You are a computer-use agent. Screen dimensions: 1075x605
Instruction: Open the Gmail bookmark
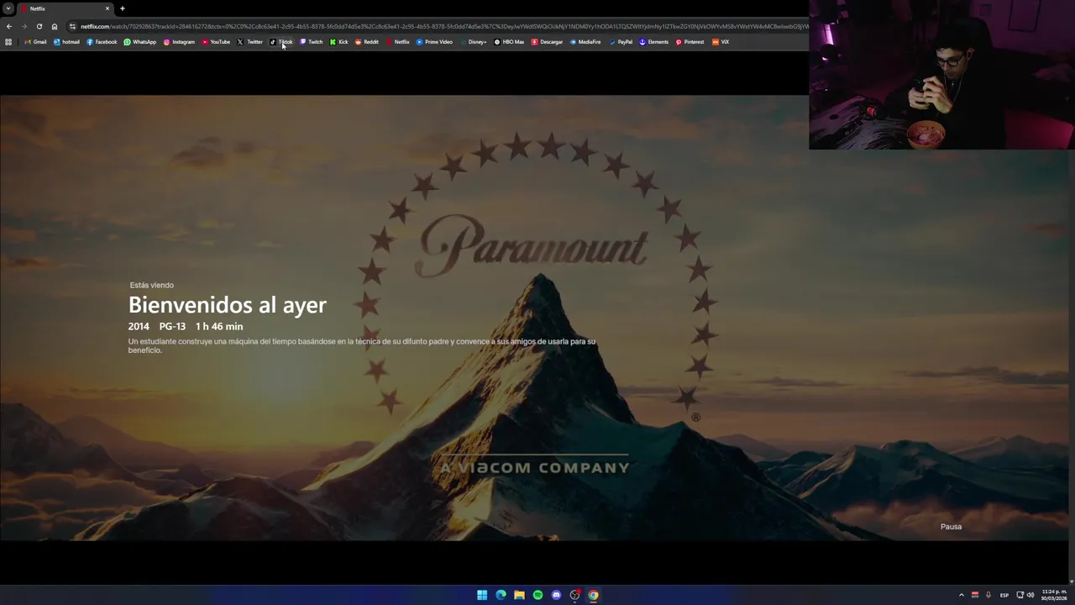[35, 42]
